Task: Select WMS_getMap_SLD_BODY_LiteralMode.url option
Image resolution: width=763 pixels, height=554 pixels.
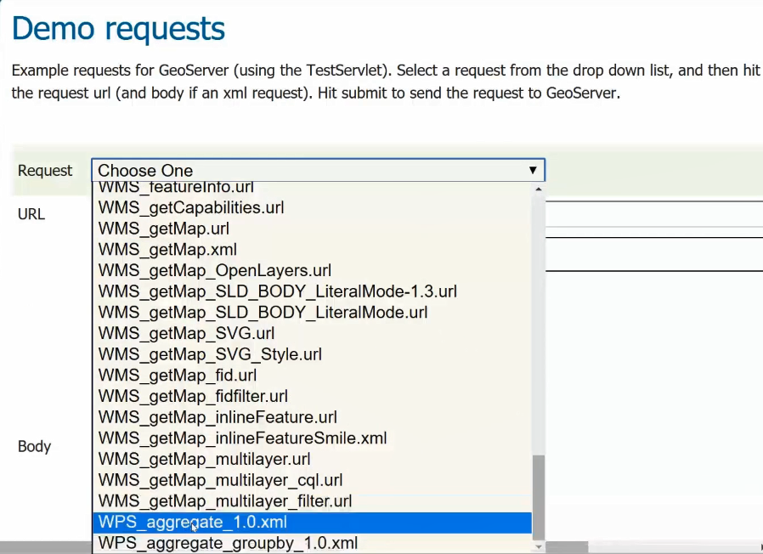Action: pyautogui.click(x=312, y=313)
